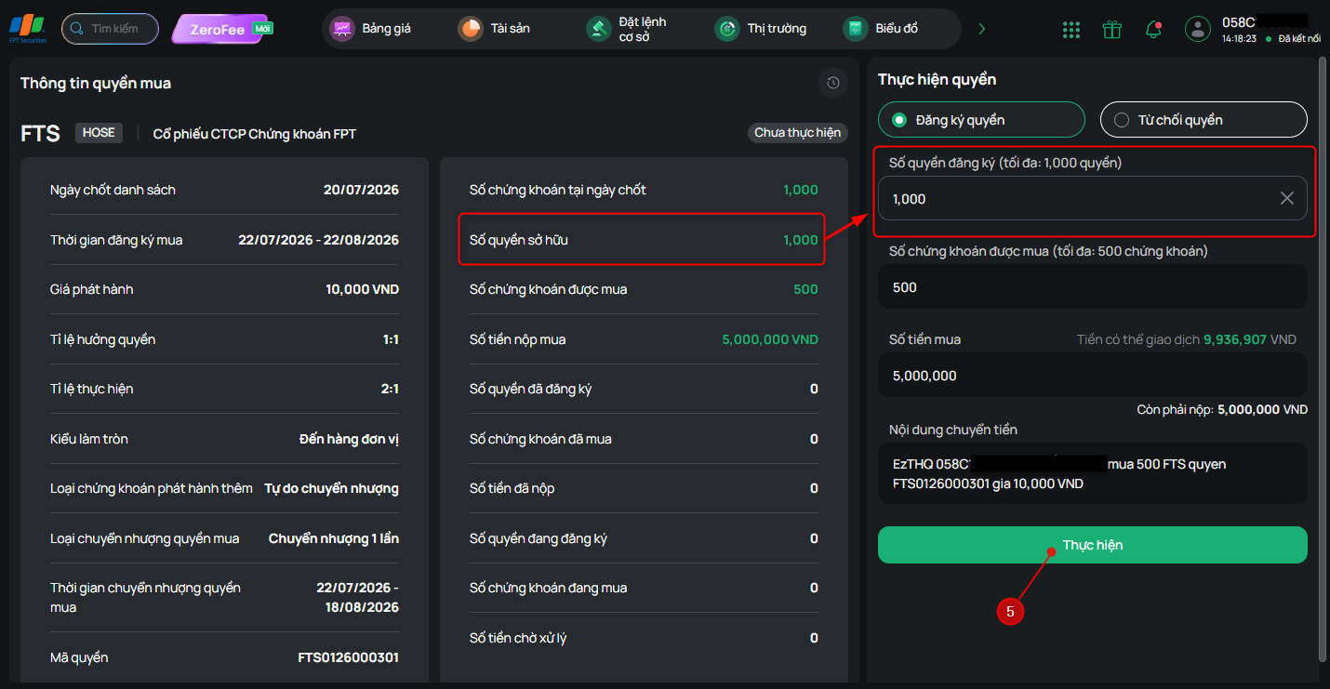
Task: Click the Số tiền mua input field
Action: click(1093, 376)
